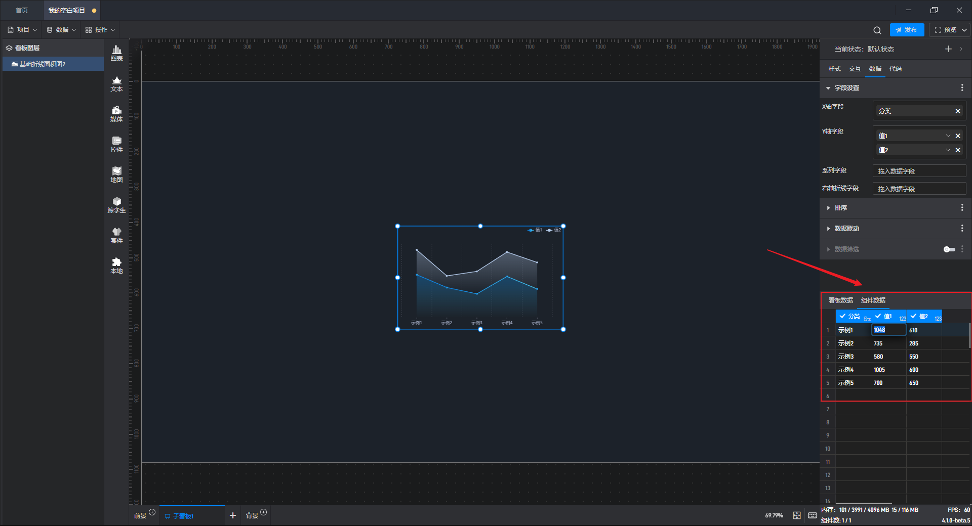This screenshot has width=972, height=526.
Task: Select the 组件数据 tab
Action: pyautogui.click(x=873, y=300)
